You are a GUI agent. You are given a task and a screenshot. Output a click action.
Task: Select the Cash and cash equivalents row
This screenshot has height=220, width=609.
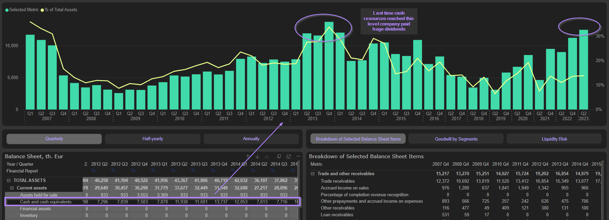click(x=46, y=202)
